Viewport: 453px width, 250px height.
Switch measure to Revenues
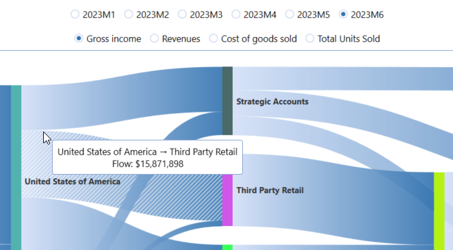(154, 38)
